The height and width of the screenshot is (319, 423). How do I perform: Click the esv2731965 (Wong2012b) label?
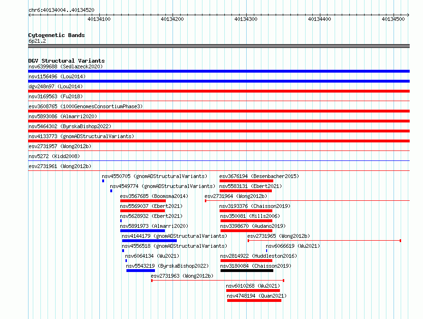[x=279, y=236]
